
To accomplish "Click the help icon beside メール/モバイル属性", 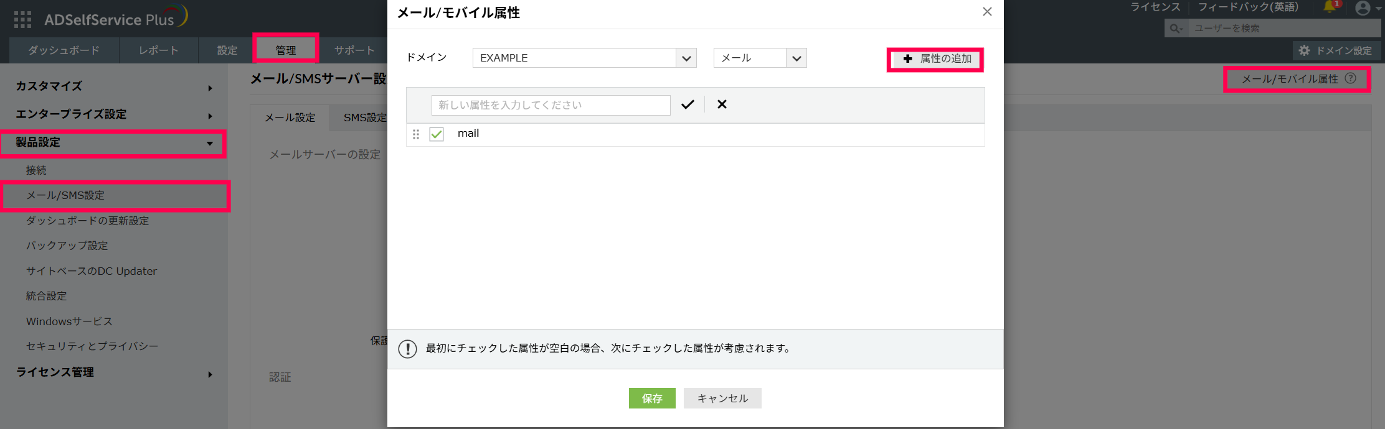I will (x=1350, y=78).
